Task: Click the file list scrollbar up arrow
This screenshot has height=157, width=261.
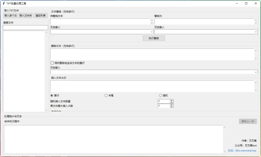Action: 46,32
